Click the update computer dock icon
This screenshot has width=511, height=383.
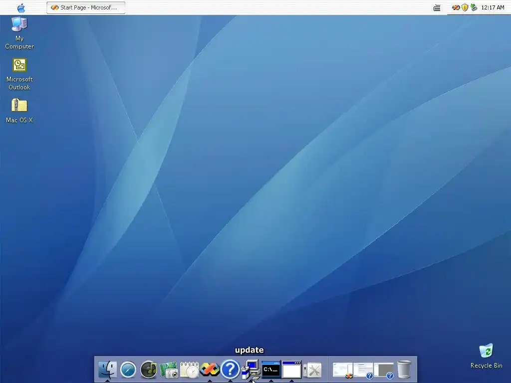point(251,370)
